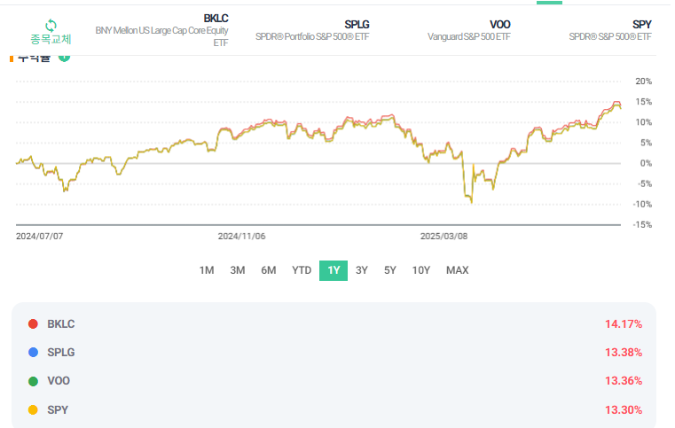Click the 14.17% return value
This screenshot has width=675, height=428.
click(x=624, y=324)
